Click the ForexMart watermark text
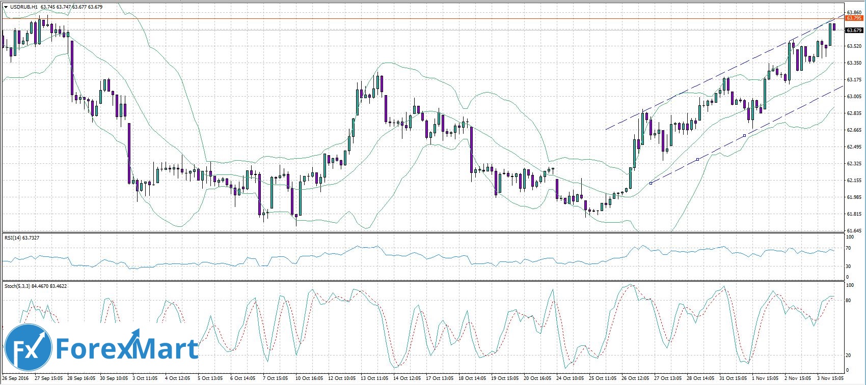 click(x=126, y=349)
